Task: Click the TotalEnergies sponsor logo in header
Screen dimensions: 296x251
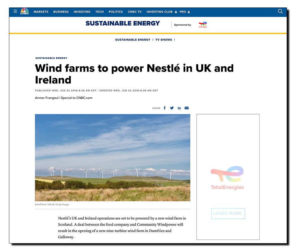Action: 203,25
